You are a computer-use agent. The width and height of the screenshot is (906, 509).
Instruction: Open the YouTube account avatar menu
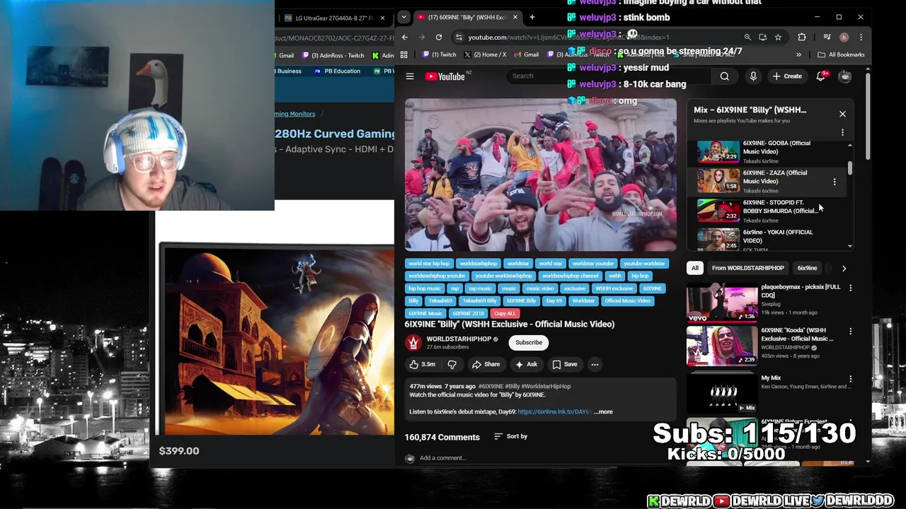(844, 76)
